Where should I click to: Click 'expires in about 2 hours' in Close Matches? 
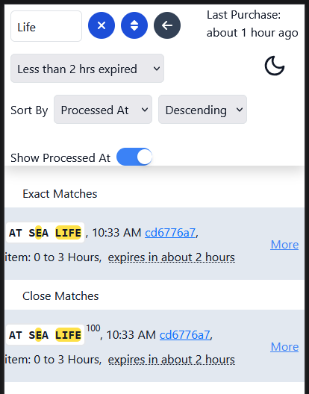172,360
